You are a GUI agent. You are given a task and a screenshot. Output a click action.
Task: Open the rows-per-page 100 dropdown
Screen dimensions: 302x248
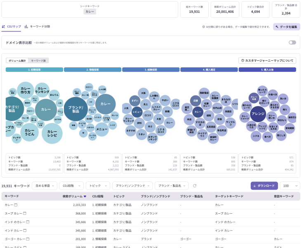click(290, 186)
